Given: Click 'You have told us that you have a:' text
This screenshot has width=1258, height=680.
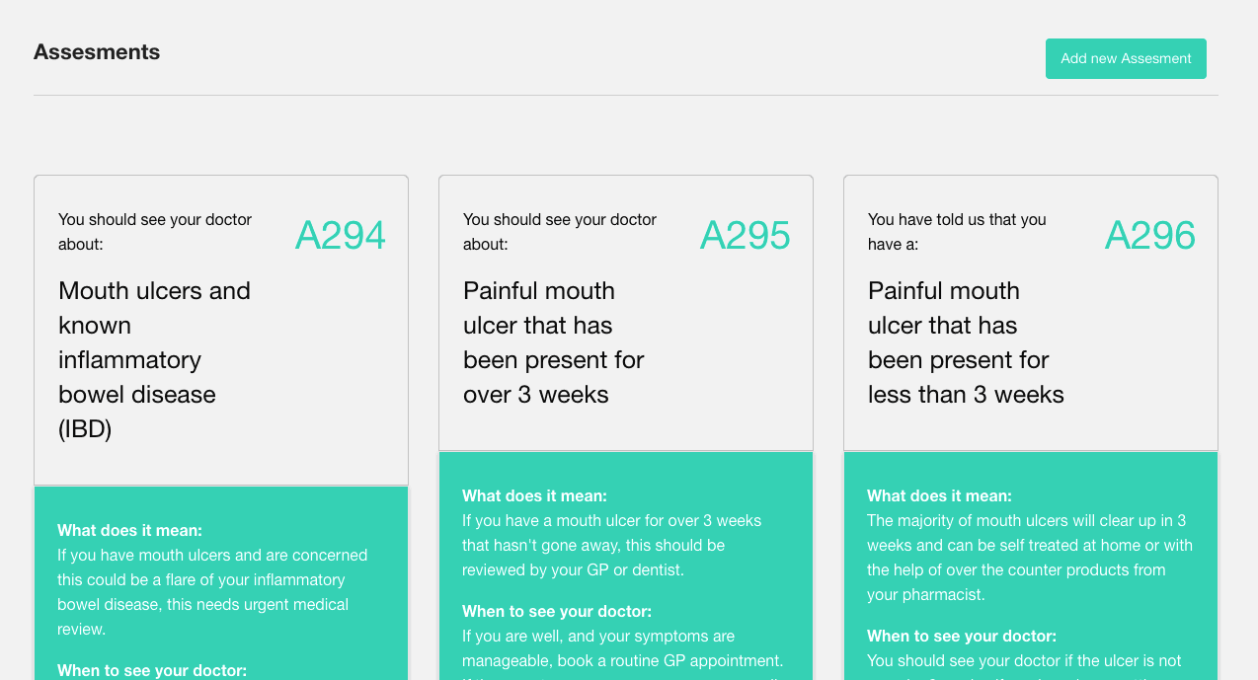Looking at the screenshot, I should point(957,232).
